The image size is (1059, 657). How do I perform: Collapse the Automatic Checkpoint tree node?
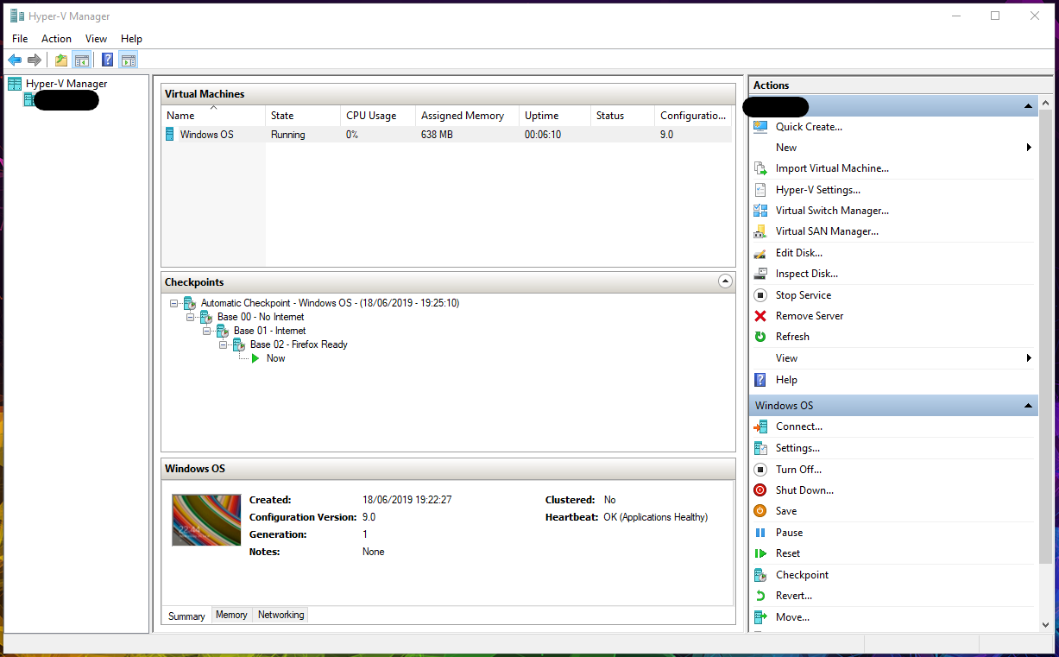click(174, 303)
